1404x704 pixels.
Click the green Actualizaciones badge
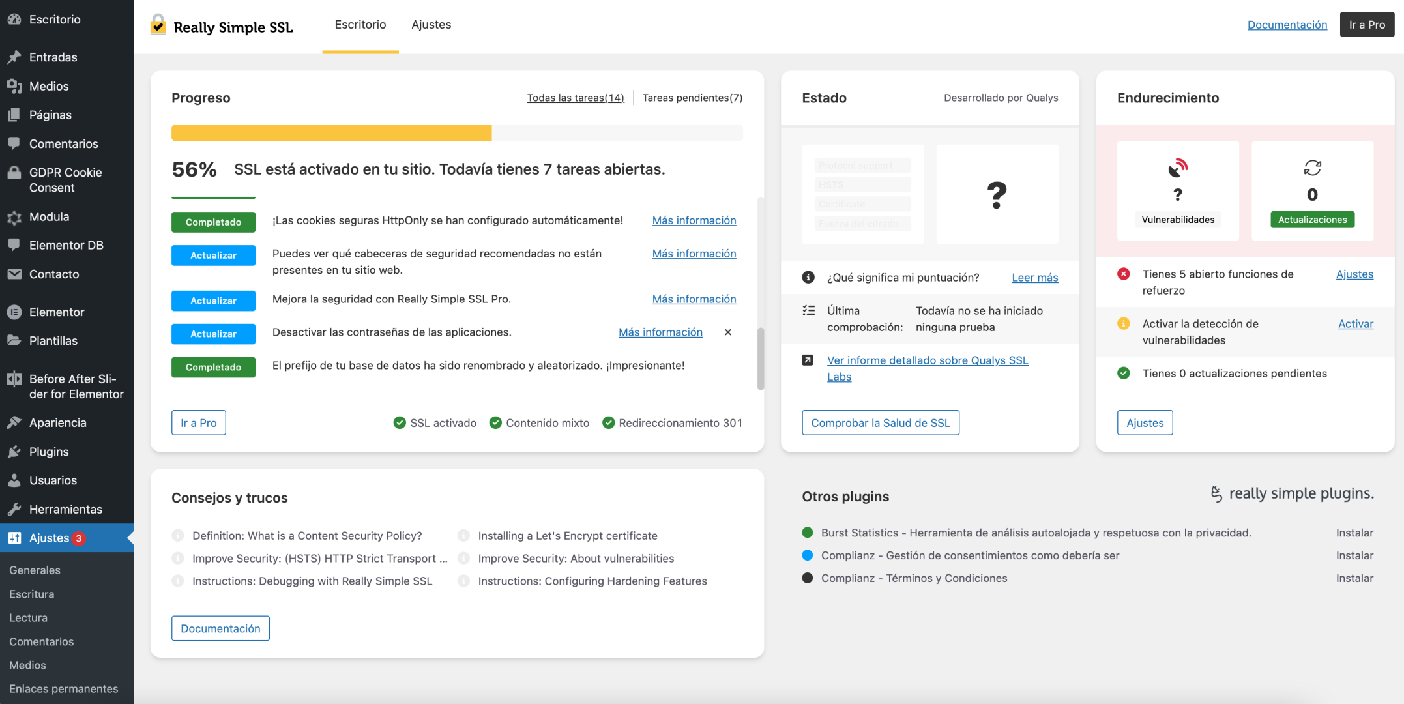pyautogui.click(x=1312, y=220)
